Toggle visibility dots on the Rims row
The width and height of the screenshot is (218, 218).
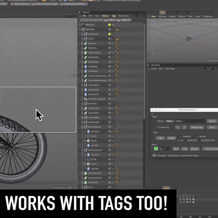coord(112,187)
